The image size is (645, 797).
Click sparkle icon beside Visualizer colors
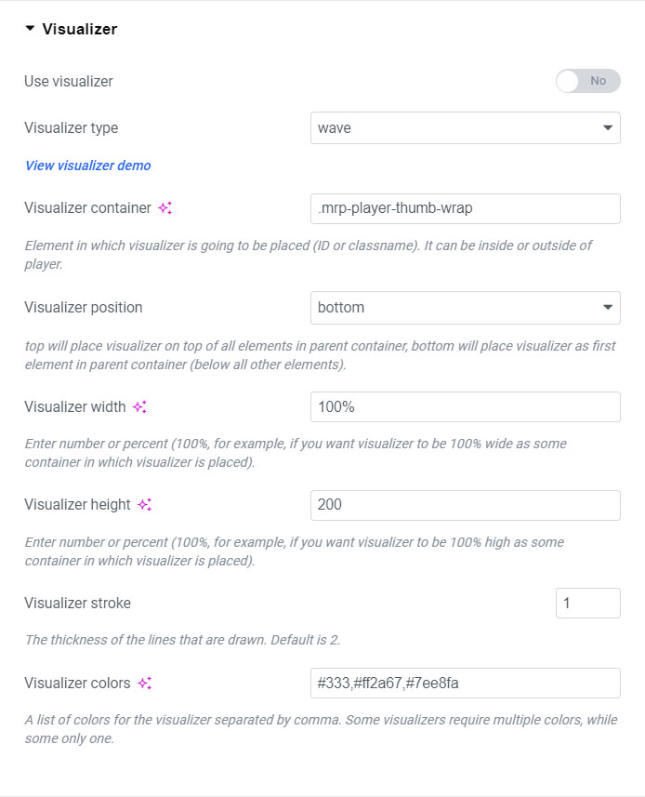point(144,683)
